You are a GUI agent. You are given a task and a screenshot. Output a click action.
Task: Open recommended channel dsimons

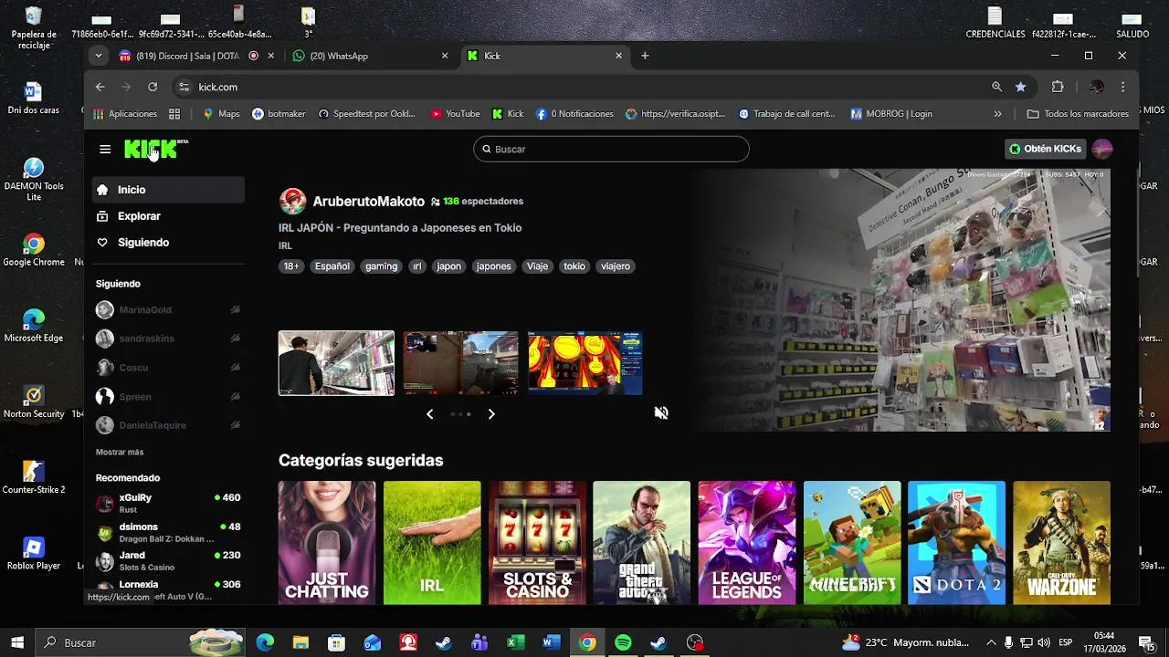click(168, 532)
